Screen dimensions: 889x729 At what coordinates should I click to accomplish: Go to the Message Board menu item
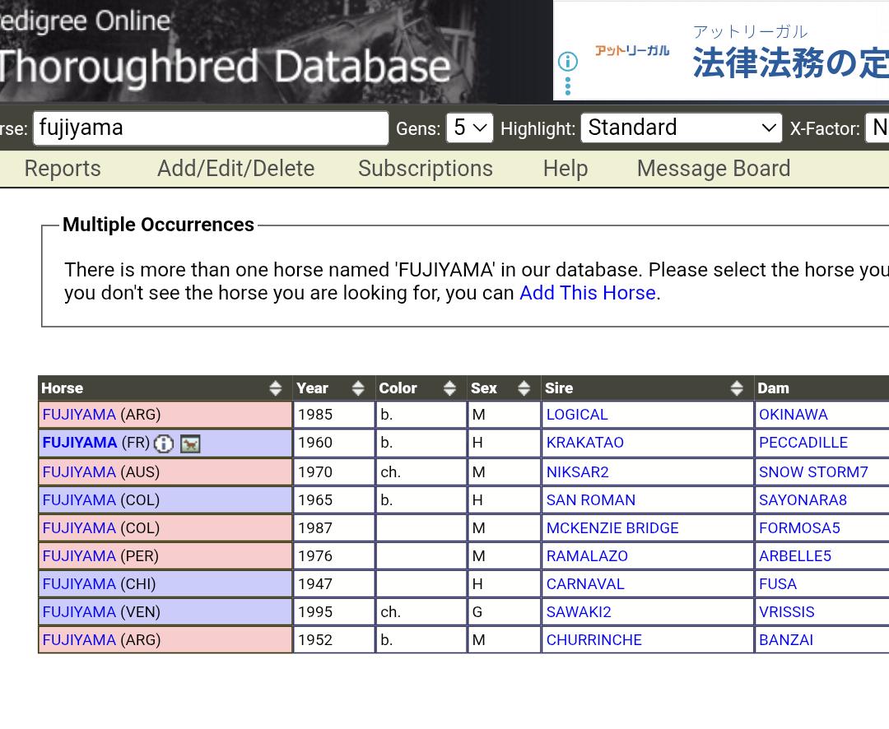(713, 169)
